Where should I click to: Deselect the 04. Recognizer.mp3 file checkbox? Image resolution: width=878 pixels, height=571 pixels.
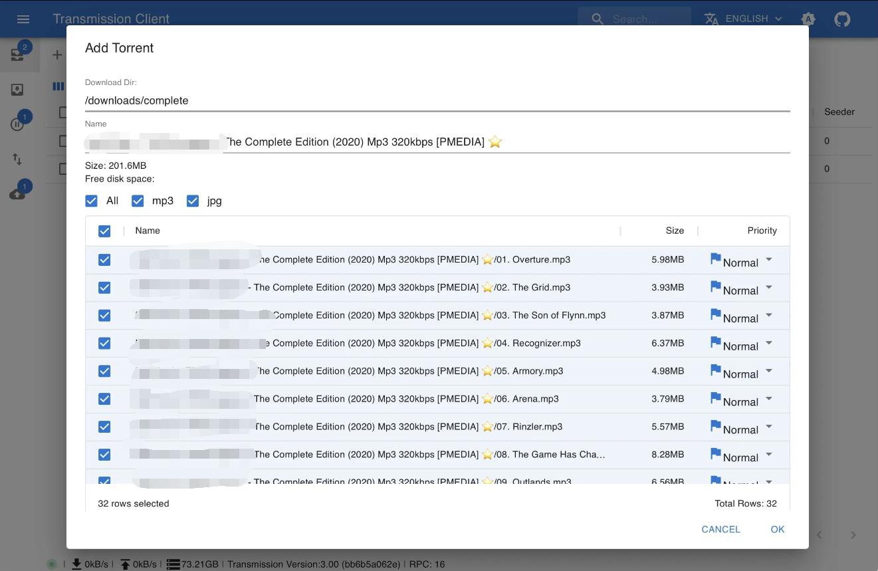[104, 343]
